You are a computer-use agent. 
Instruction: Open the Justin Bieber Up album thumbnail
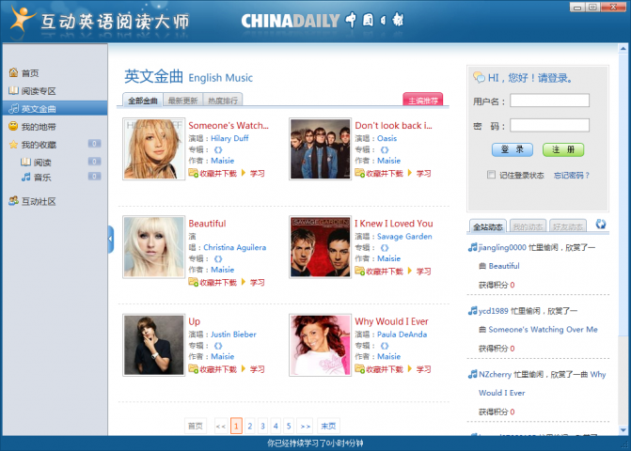point(153,345)
